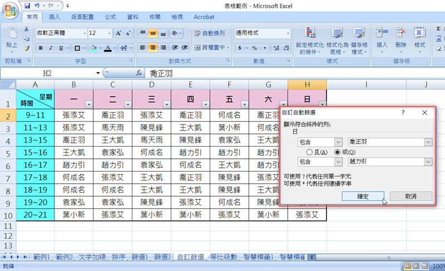Click the Increase Font Size icon
Image resolution: width=445 pixels, height=271 pixels.
[118, 33]
